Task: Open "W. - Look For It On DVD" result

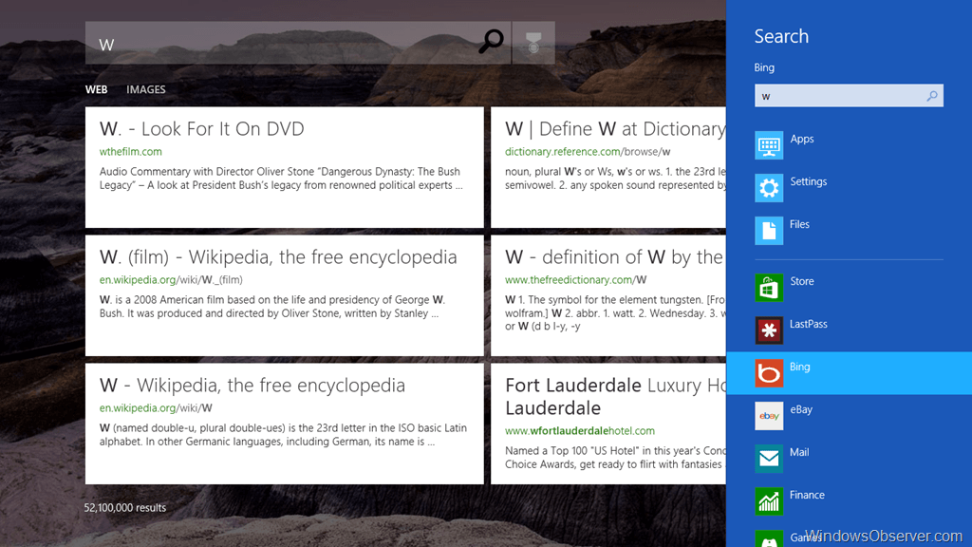Action: point(202,129)
